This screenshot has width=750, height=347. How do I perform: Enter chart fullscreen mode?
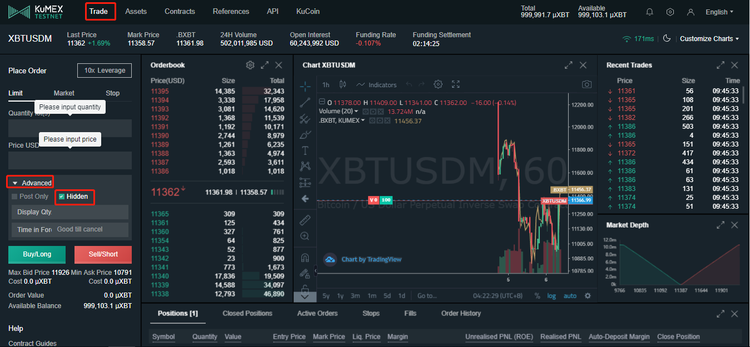(456, 84)
